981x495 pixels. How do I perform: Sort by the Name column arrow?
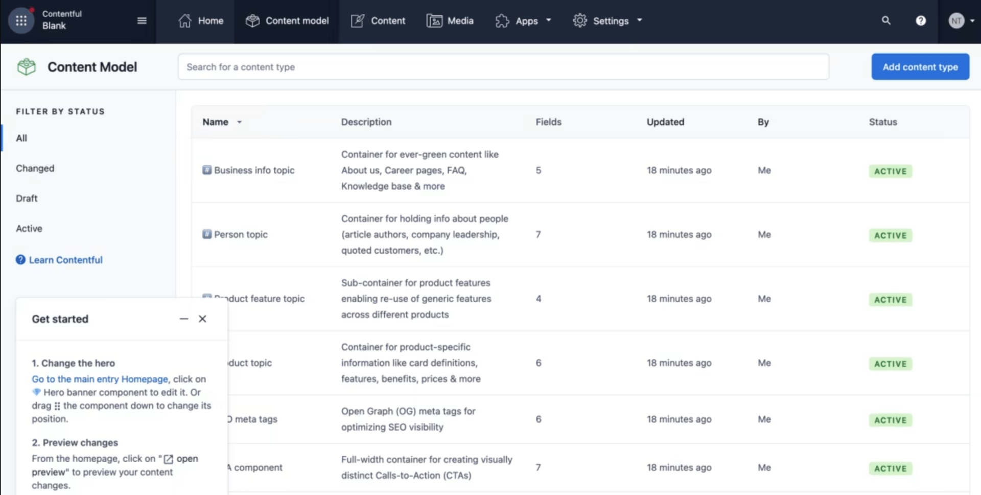pyautogui.click(x=239, y=122)
